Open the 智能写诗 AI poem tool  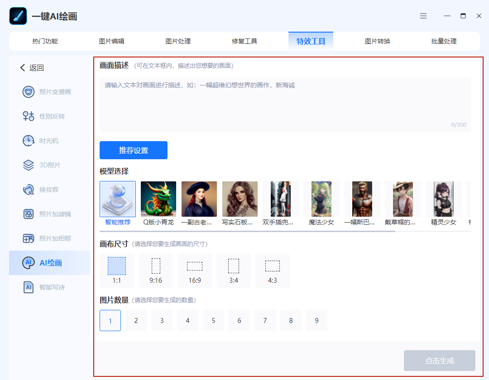(43, 287)
